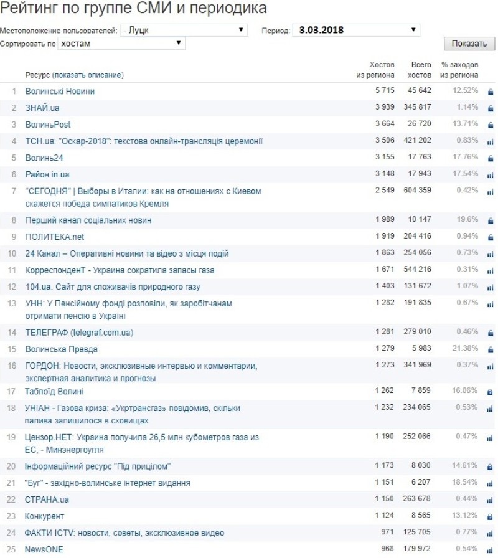Click the lock icon for Волинь24

click(491, 159)
